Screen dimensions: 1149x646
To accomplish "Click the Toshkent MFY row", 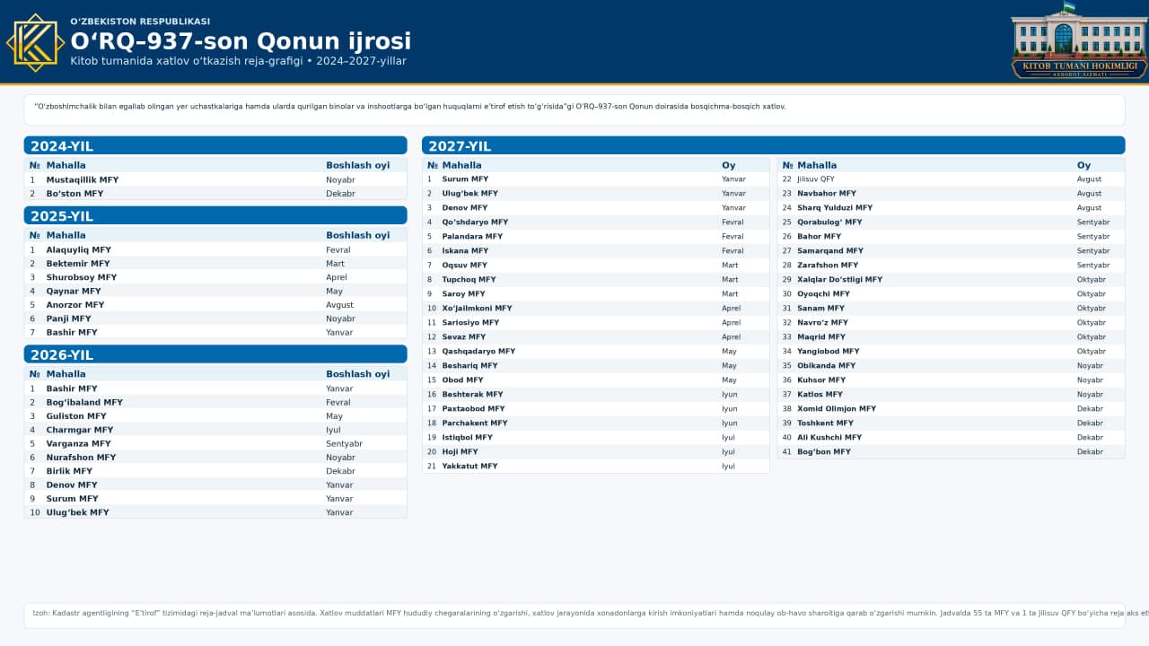I will pos(951,423).
